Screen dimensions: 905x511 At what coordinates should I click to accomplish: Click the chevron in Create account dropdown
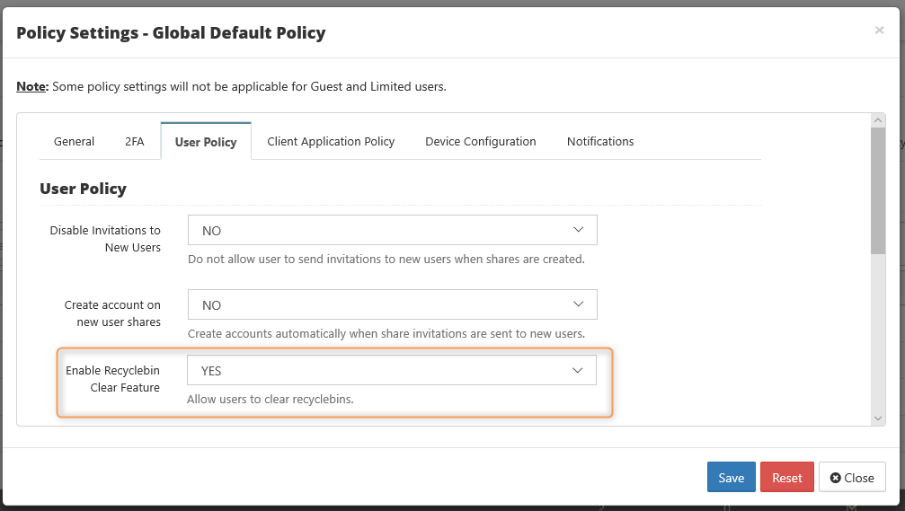tap(579, 304)
